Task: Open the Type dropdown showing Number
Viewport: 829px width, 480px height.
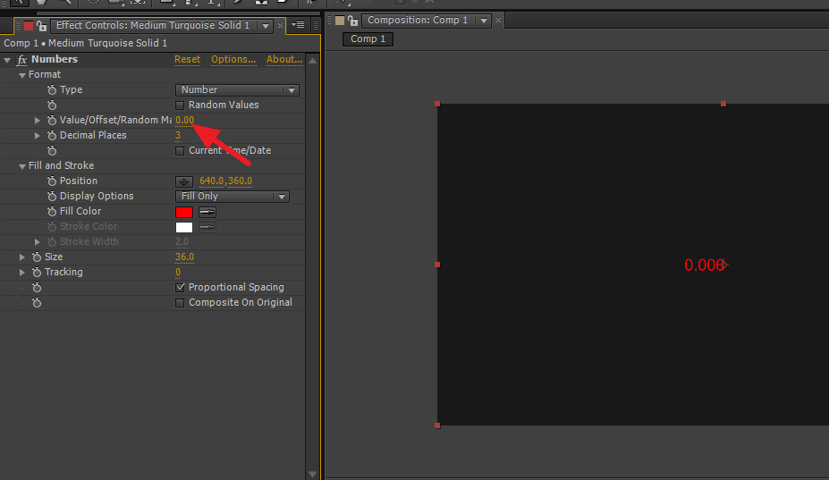Action: click(237, 90)
